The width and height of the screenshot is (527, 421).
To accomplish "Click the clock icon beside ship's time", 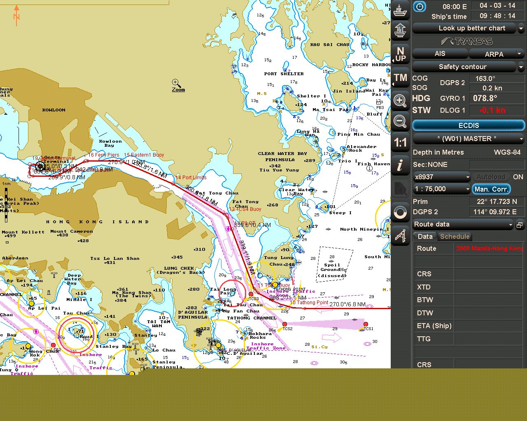I will coord(419,7).
